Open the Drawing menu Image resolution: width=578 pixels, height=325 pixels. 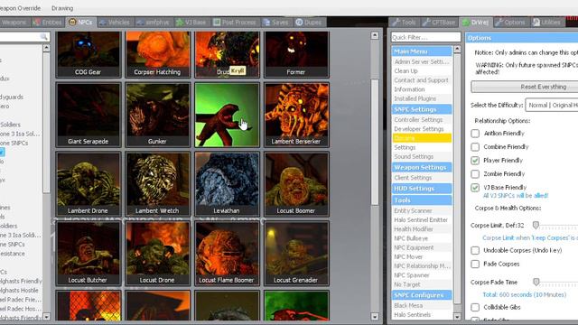pyautogui.click(x=62, y=8)
